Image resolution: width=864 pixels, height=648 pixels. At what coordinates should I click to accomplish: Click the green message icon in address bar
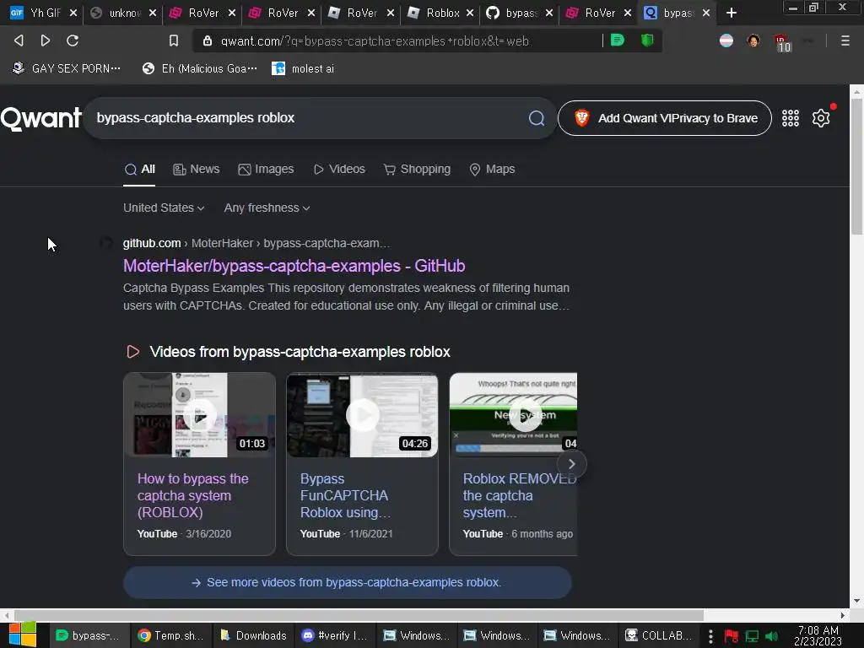(x=618, y=40)
